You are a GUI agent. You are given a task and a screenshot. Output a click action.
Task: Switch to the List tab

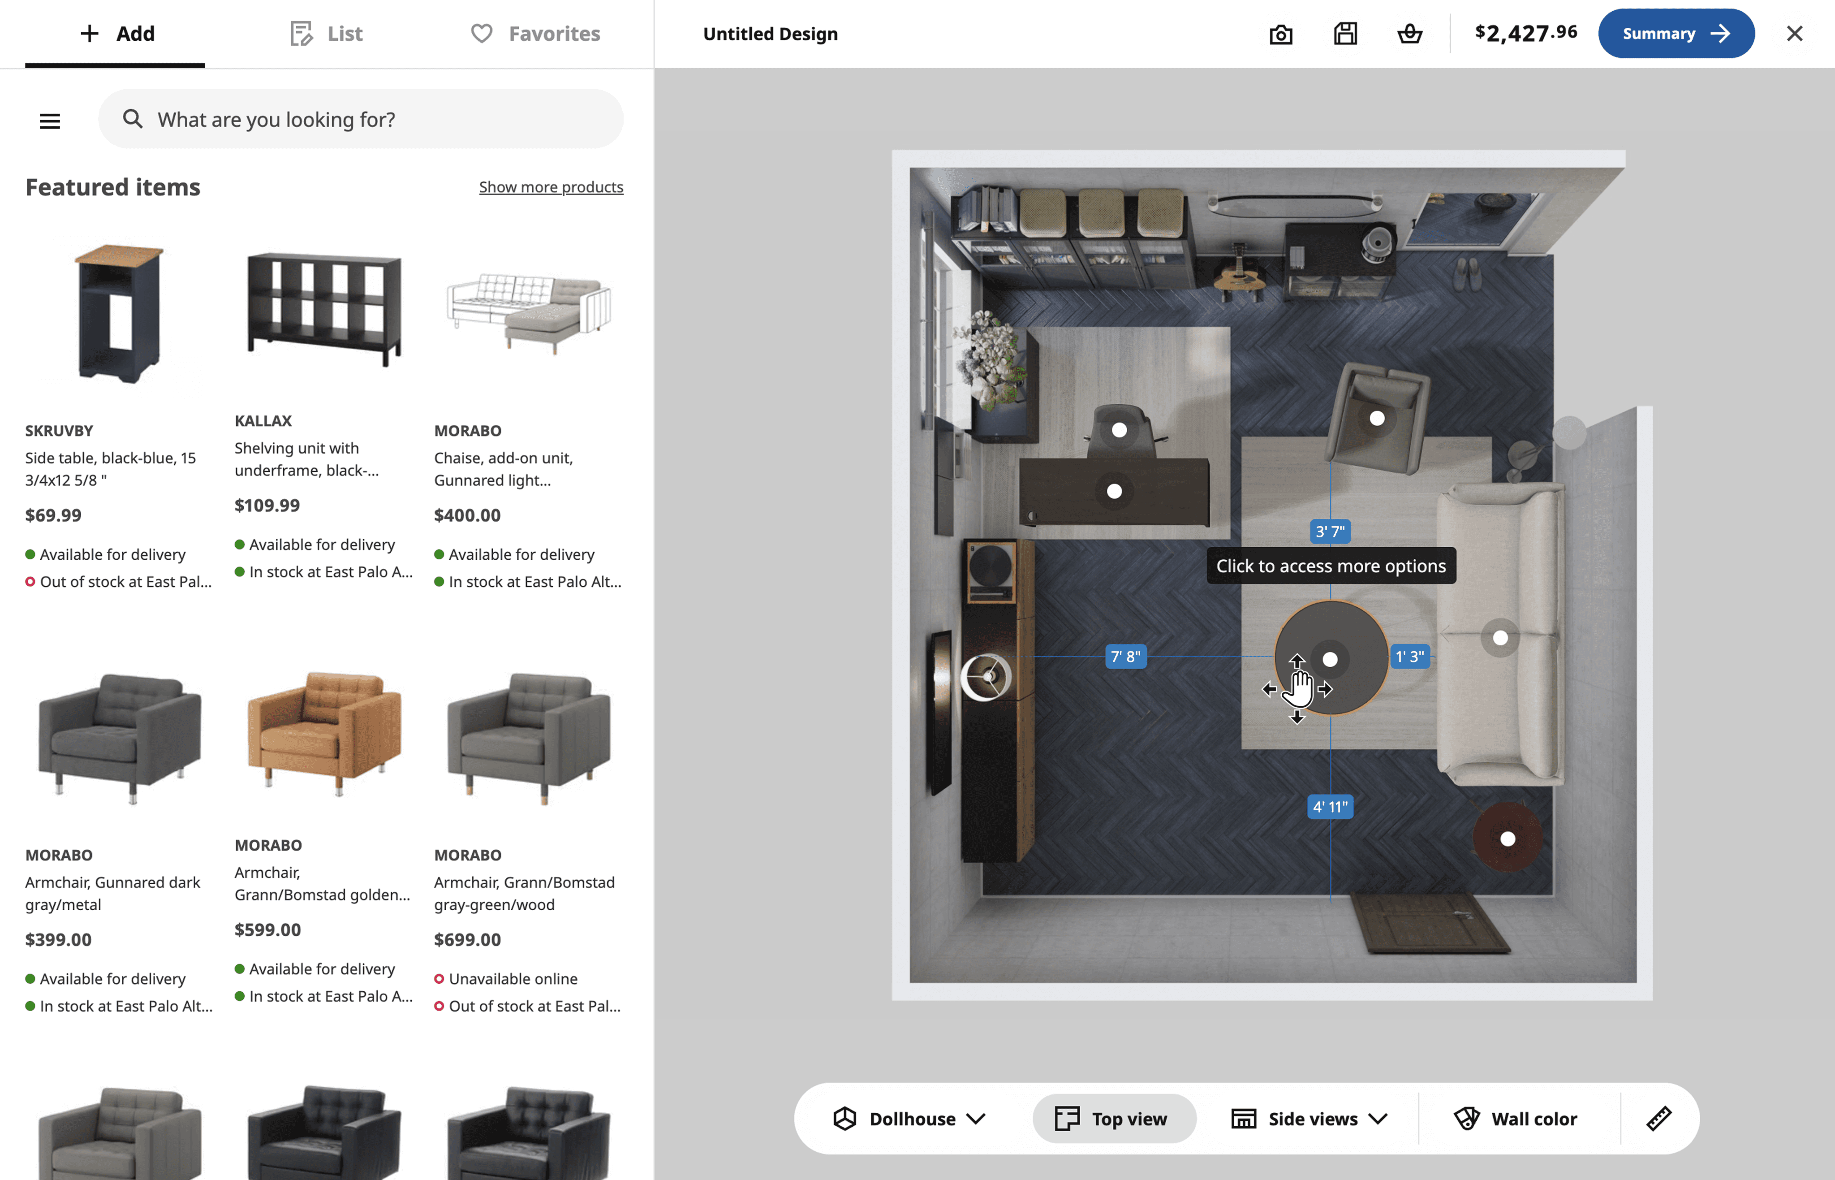(x=327, y=34)
